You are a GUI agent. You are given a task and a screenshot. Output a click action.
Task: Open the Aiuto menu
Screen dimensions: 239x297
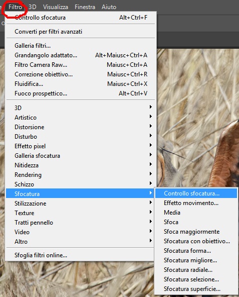pos(109,7)
